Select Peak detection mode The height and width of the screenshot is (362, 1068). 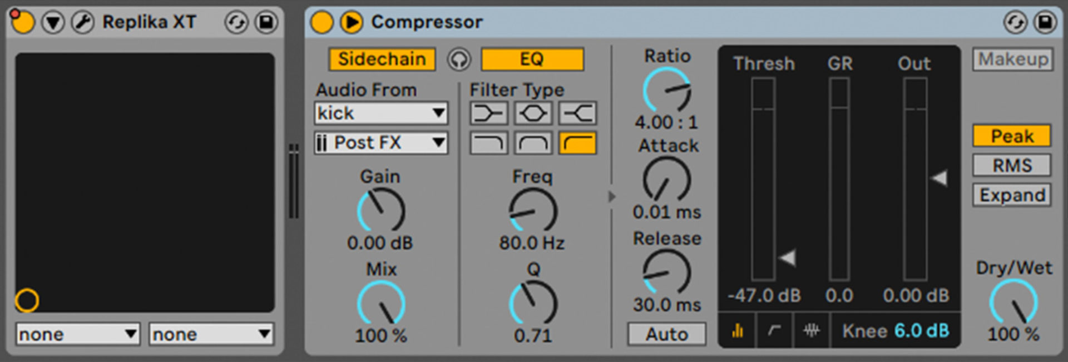(x=1012, y=136)
